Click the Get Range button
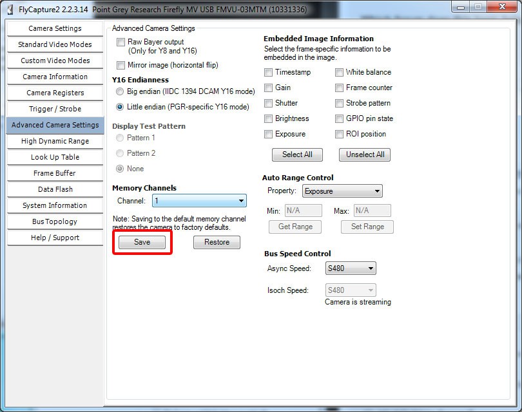 point(295,227)
